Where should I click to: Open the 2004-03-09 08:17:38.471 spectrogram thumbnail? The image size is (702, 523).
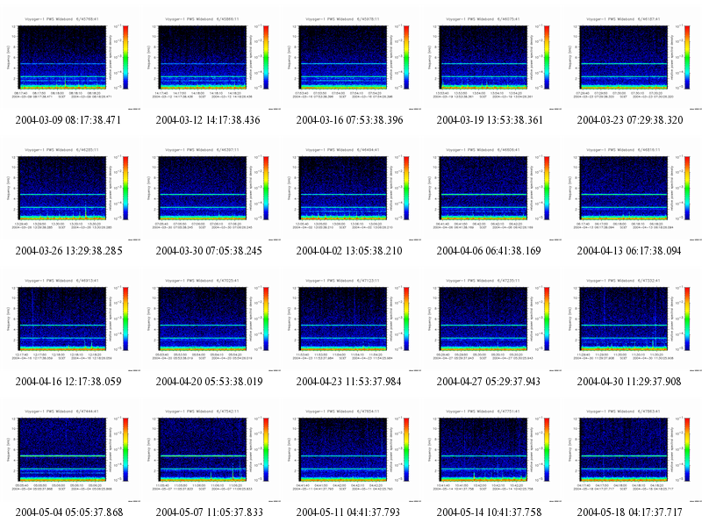click(70, 61)
